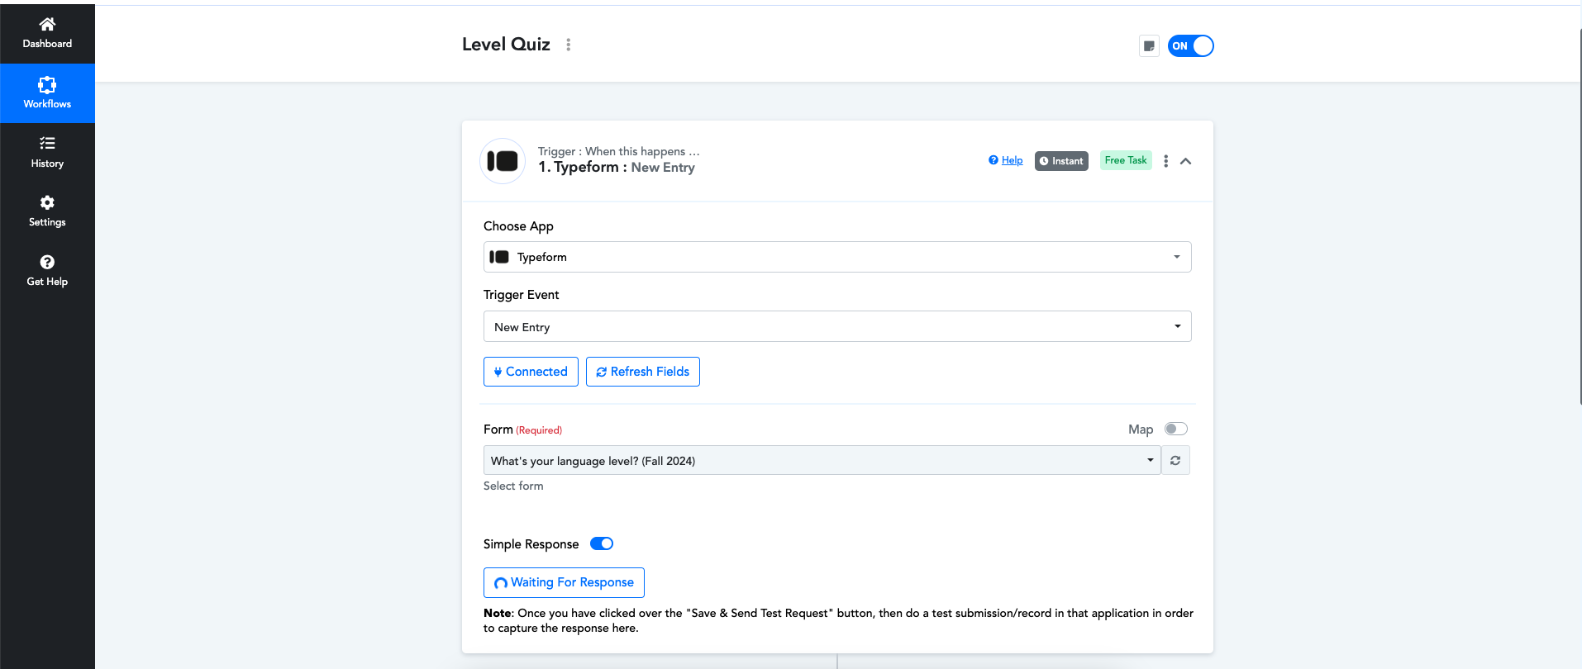Open the Trigger Event dropdown
This screenshot has width=1582, height=669.
tap(837, 326)
